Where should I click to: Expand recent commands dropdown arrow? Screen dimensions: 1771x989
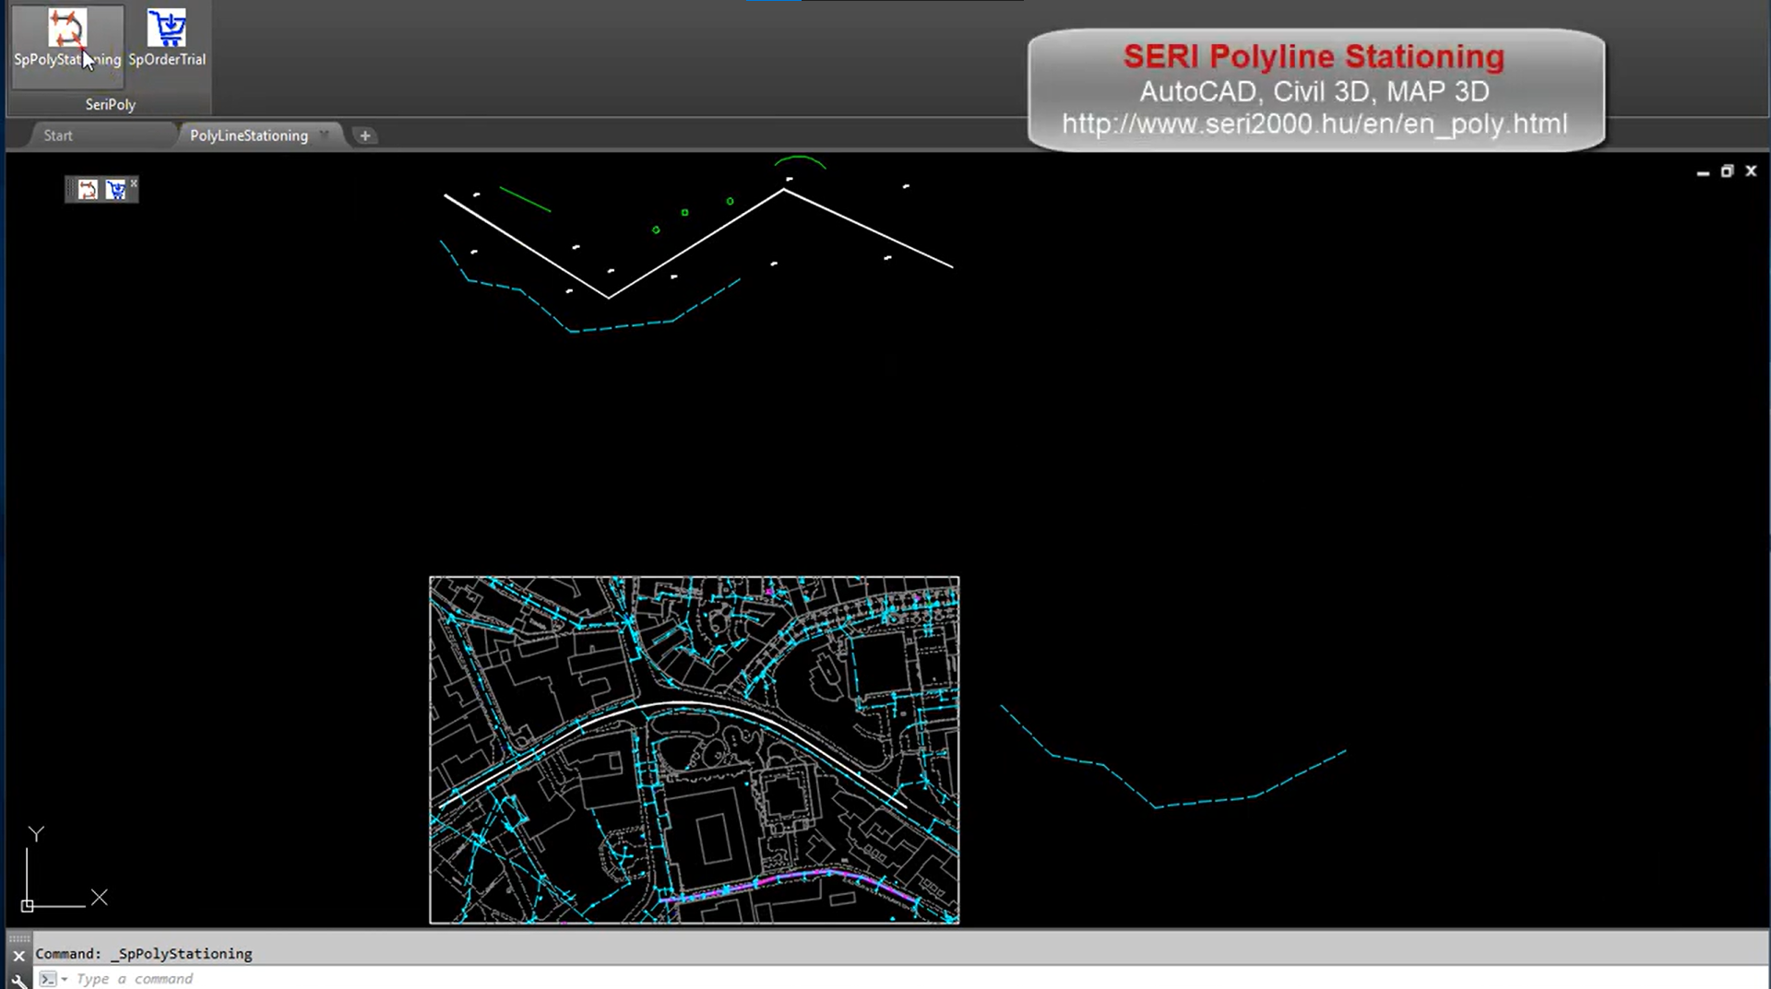[x=65, y=979]
